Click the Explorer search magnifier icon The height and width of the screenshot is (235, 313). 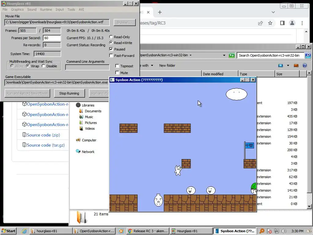[x=307, y=55]
